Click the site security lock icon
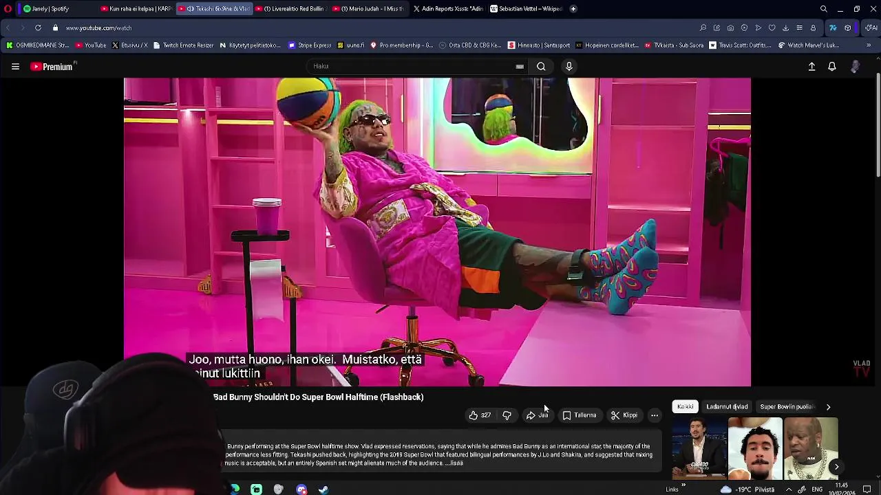Viewport: 881px width, 495px height. click(x=55, y=28)
